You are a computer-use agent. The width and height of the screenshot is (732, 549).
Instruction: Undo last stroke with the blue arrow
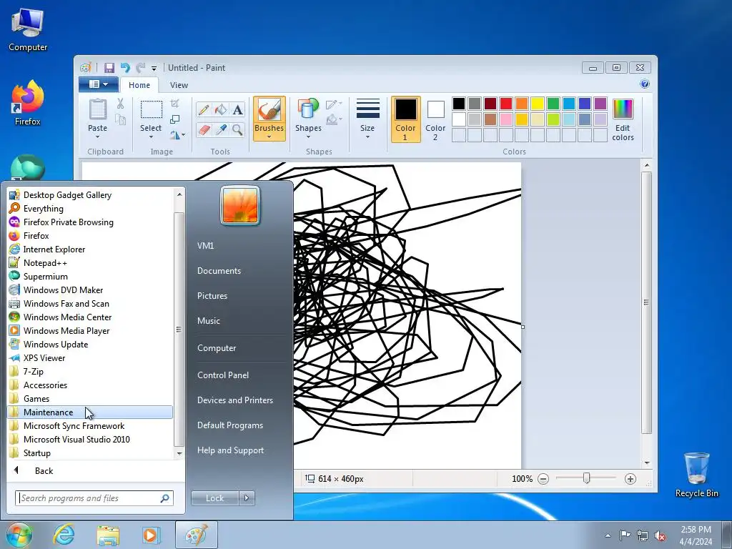click(125, 68)
